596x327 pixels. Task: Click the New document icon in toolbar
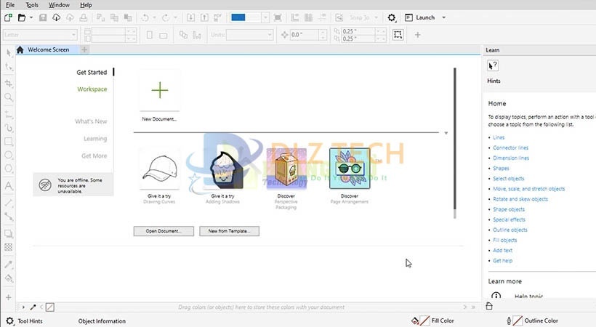9,17
